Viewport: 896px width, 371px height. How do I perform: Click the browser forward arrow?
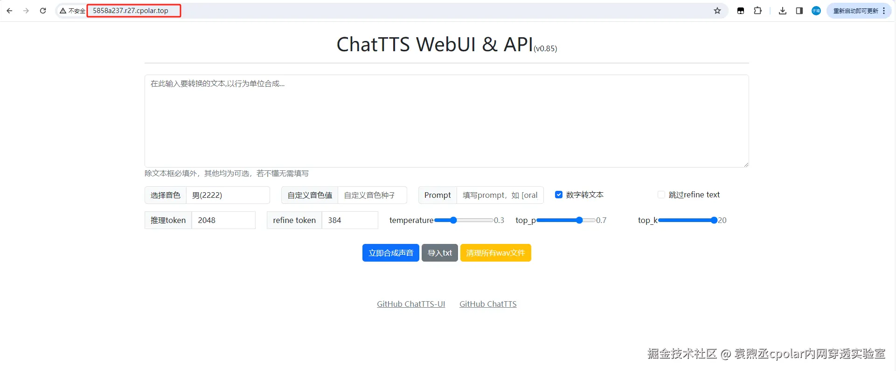26,11
